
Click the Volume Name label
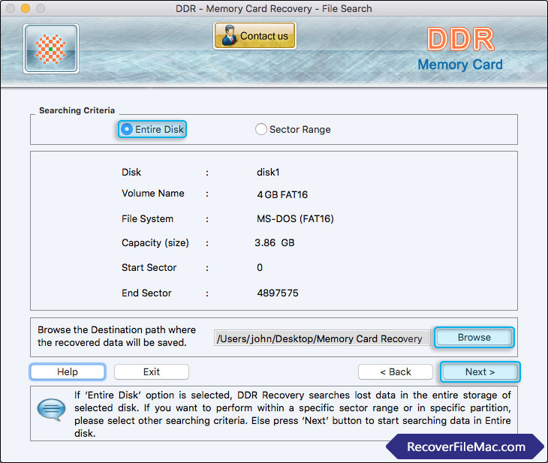coord(152,194)
